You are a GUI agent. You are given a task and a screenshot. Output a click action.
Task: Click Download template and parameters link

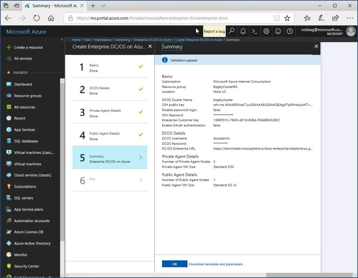coord(216,264)
